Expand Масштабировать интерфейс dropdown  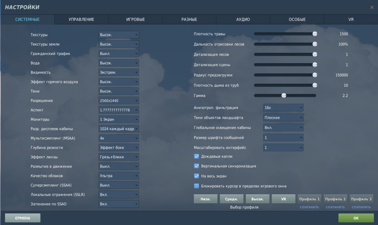[283, 147]
